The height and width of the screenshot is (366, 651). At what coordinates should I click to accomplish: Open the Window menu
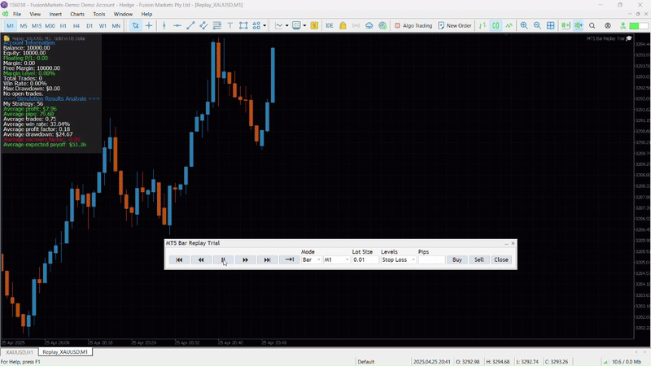click(x=123, y=14)
